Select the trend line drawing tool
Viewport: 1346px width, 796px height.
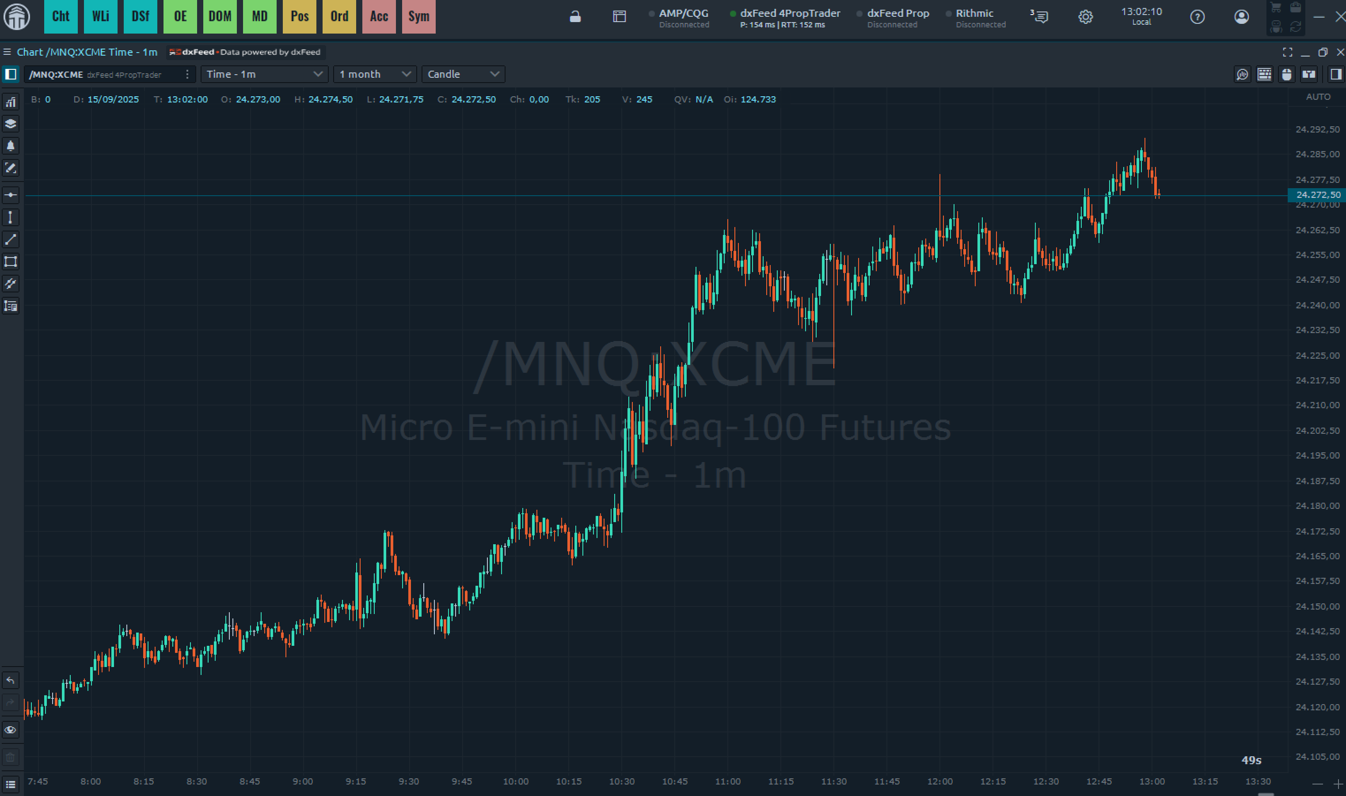coord(11,239)
